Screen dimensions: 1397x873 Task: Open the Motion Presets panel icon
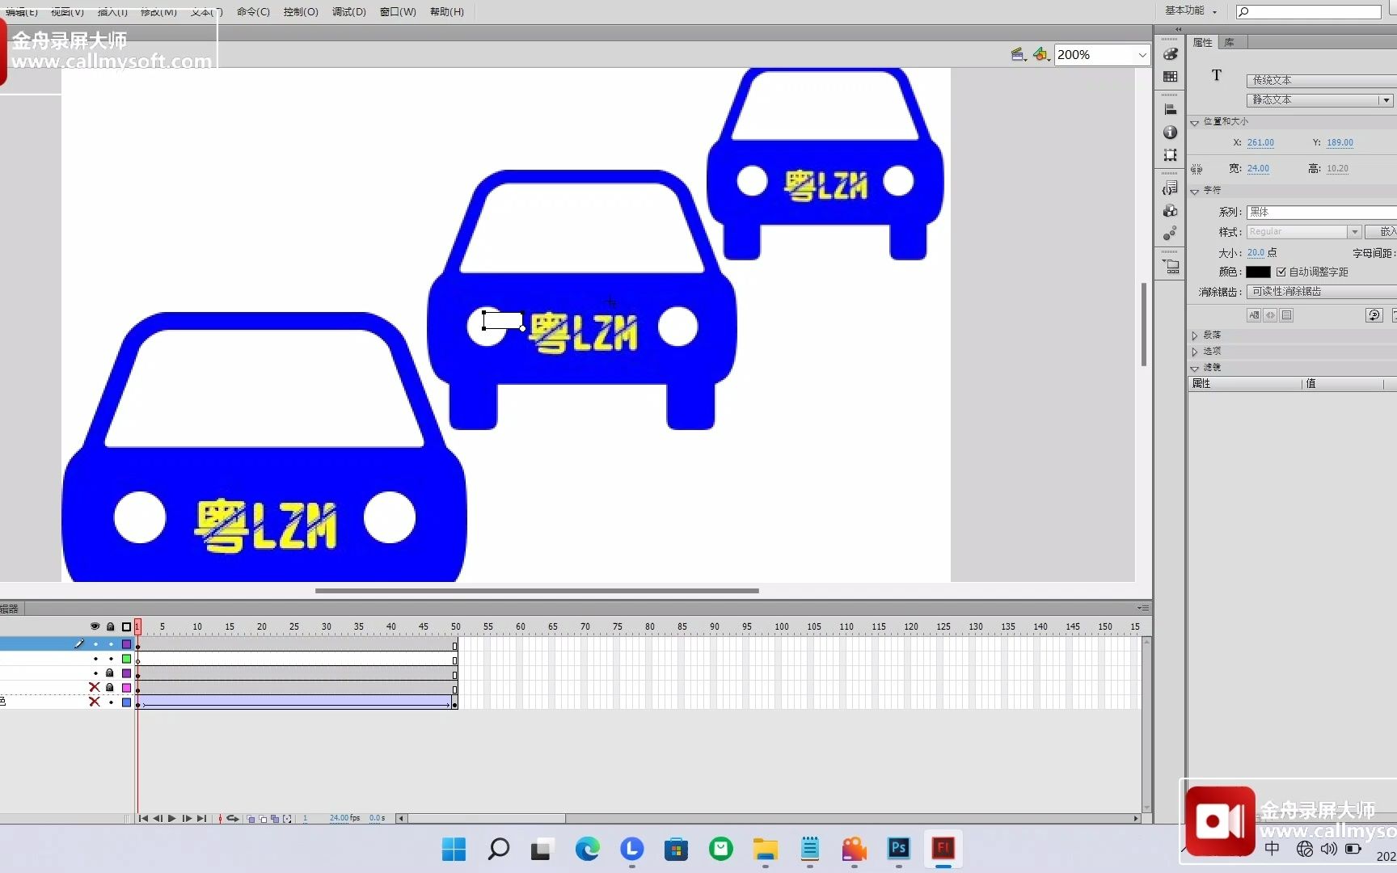click(x=1170, y=233)
